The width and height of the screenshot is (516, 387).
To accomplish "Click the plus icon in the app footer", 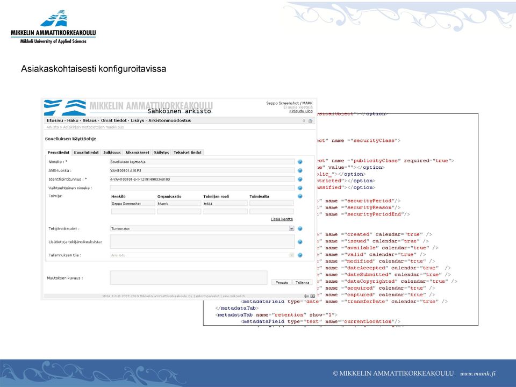I will click(x=306, y=296).
